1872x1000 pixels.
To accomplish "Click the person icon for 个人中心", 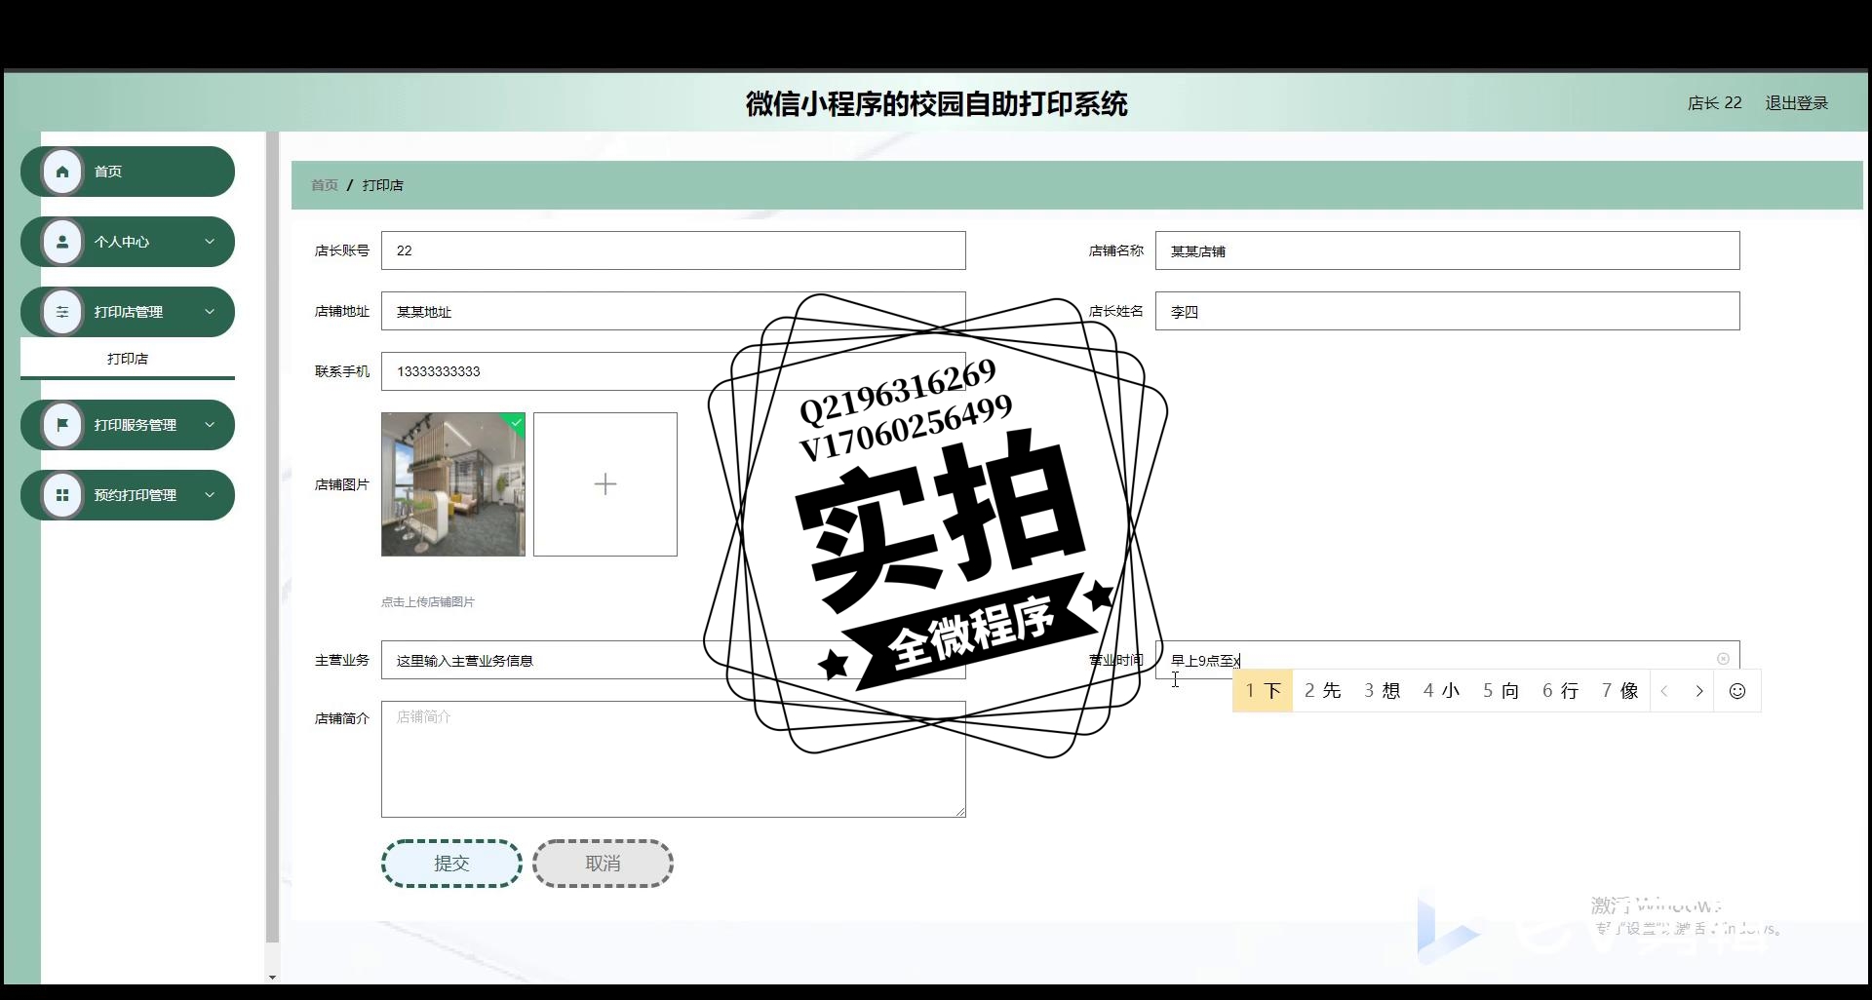I will tap(62, 242).
